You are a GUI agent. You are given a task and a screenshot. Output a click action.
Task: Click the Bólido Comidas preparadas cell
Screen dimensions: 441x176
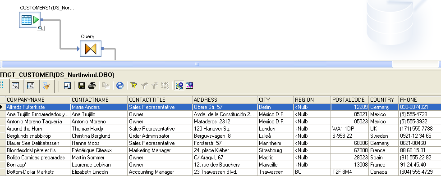38,158
